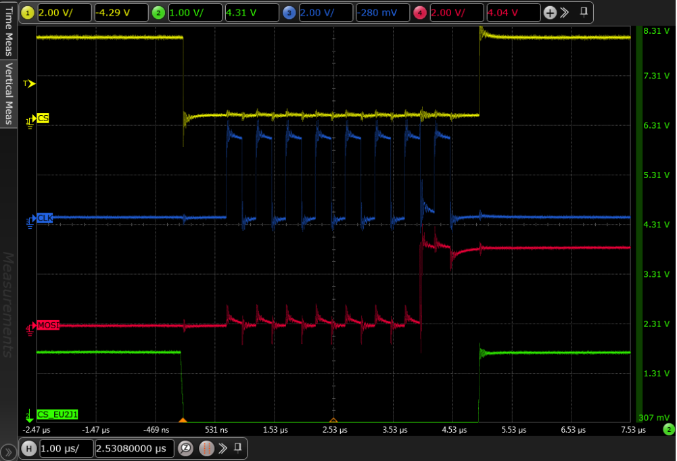
Task: Edit the time scale 1.00 µs/
Action: (66, 448)
